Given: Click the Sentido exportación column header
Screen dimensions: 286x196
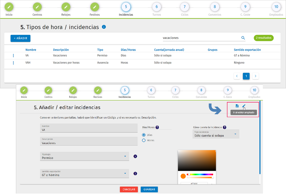Looking at the screenshot, I should click(247, 50).
